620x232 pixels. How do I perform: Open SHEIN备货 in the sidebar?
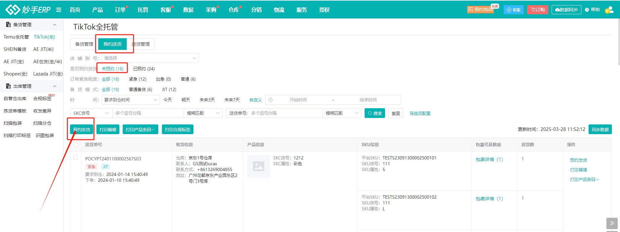click(15, 49)
